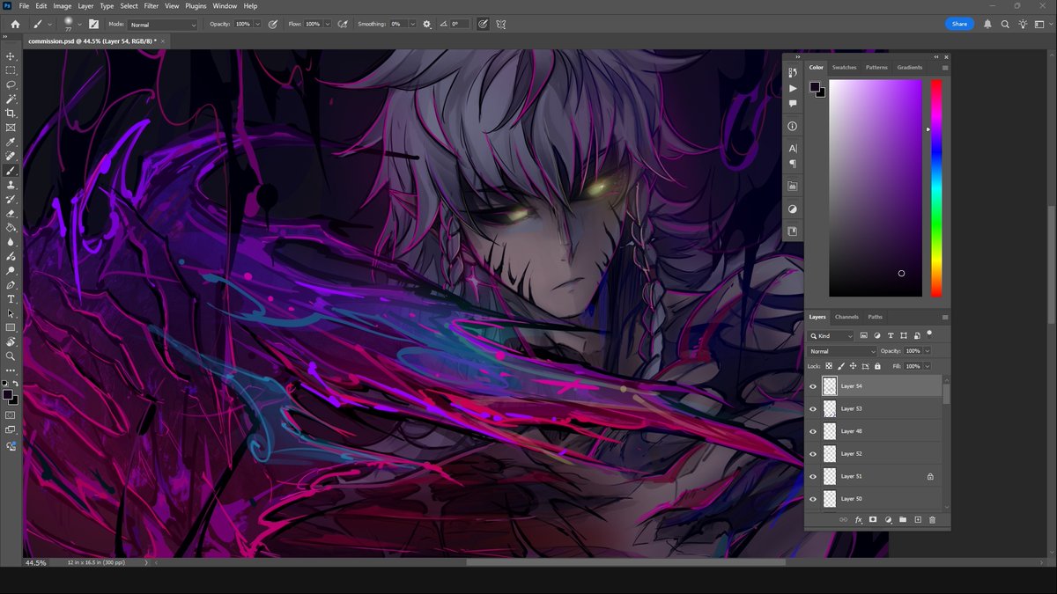
Task: Delete the current layer with the trash icon
Action: [x=933, y=519]
